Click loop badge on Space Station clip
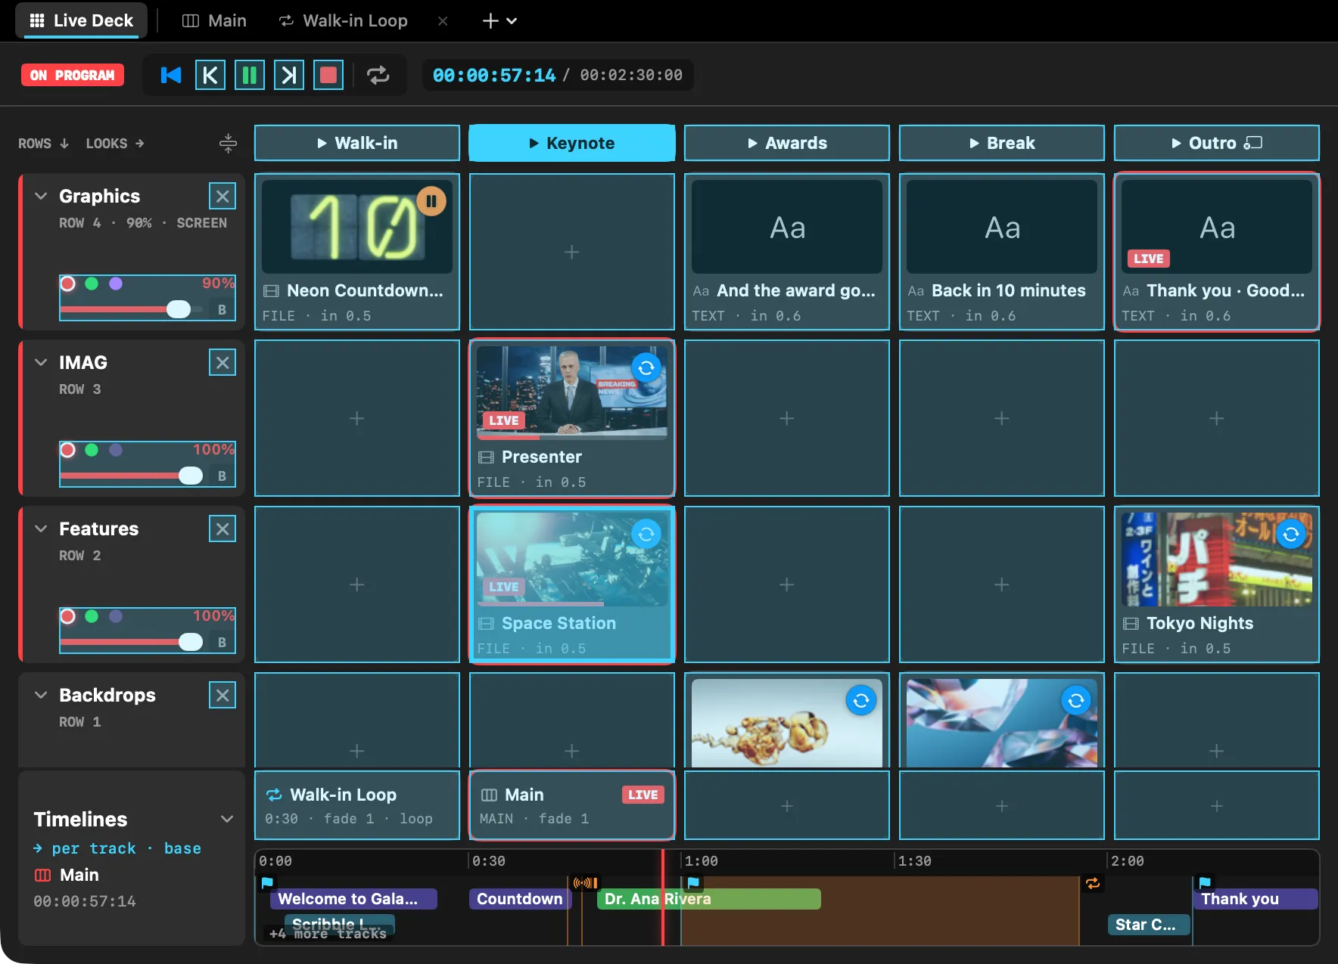The image size is (1338, 964). click(646, 535)
